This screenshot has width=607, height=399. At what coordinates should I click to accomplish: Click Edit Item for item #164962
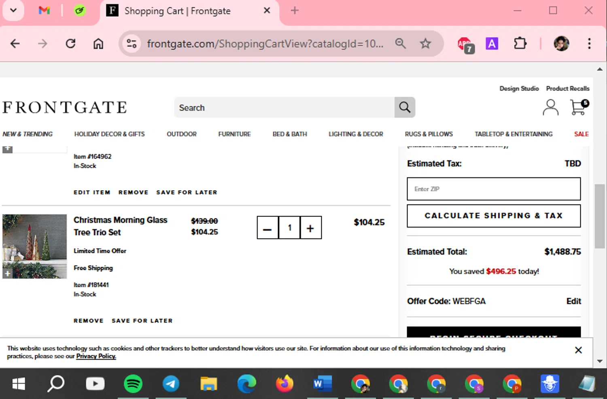[x=92, y=192]
